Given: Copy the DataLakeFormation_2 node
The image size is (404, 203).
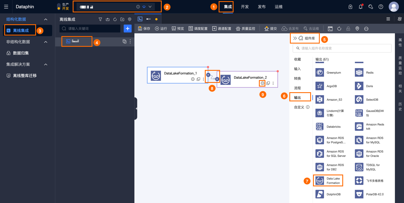Looking at the screenshot, I should click(268, 83).
